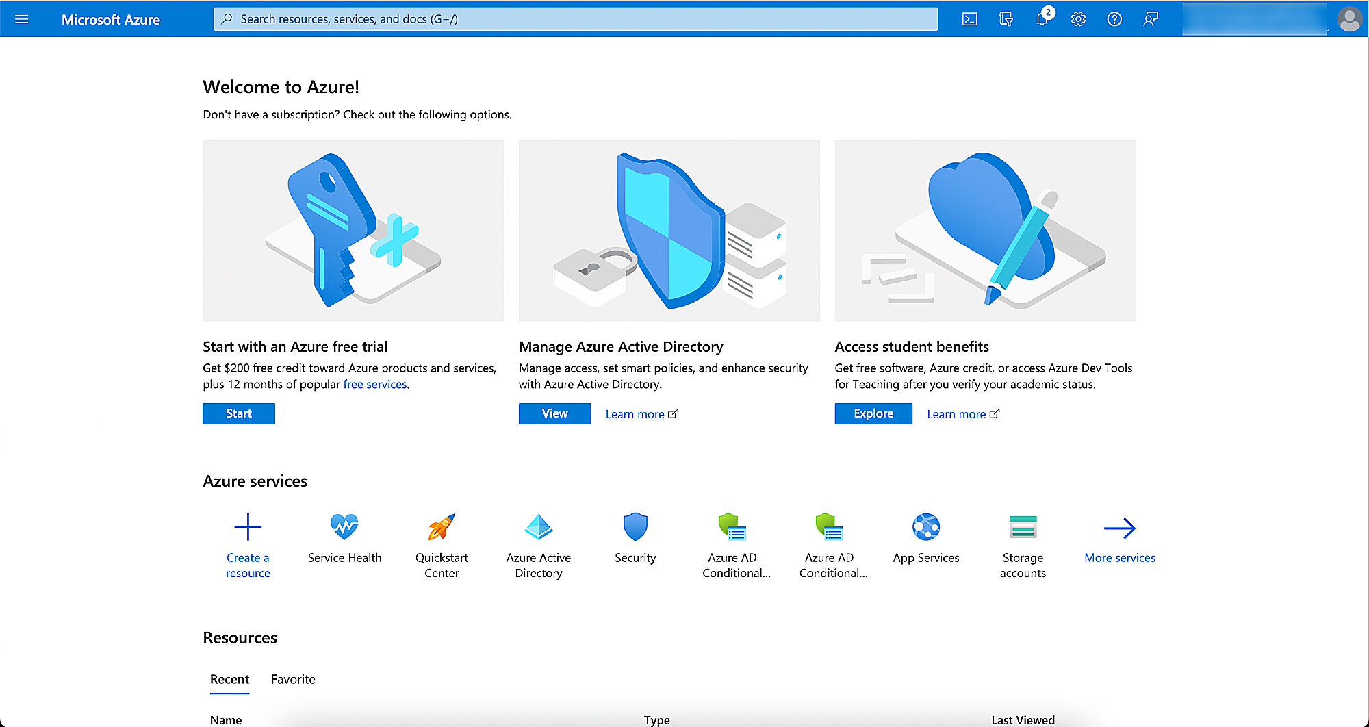
Task: Click the student benefits cloud illustration
Action: [x=985, y=231]
